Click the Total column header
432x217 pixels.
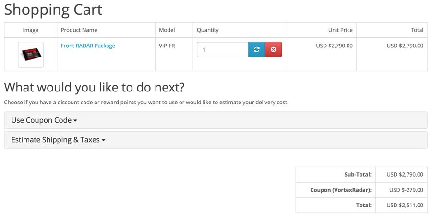417,30
